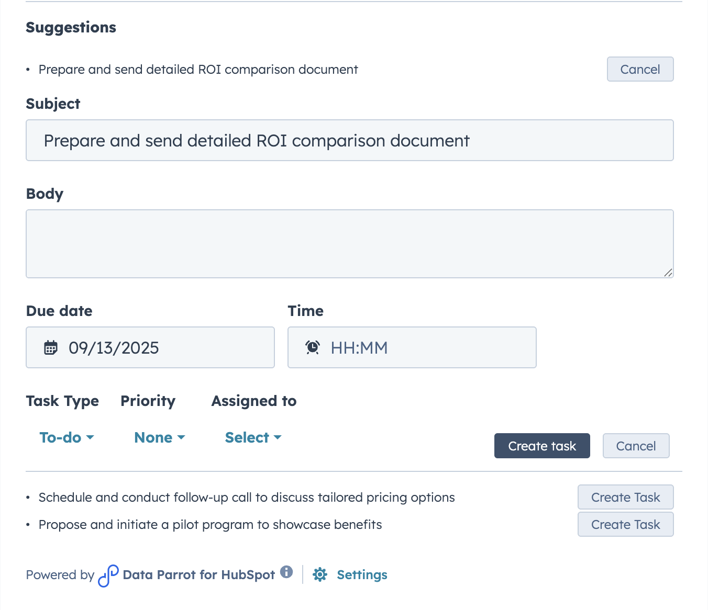Viewport: 708px width, 610px height.
Task: Open the Settings link
Action: (x=362, y=575)
